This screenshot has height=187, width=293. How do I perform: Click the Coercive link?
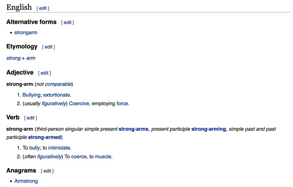tap(79, 103)
